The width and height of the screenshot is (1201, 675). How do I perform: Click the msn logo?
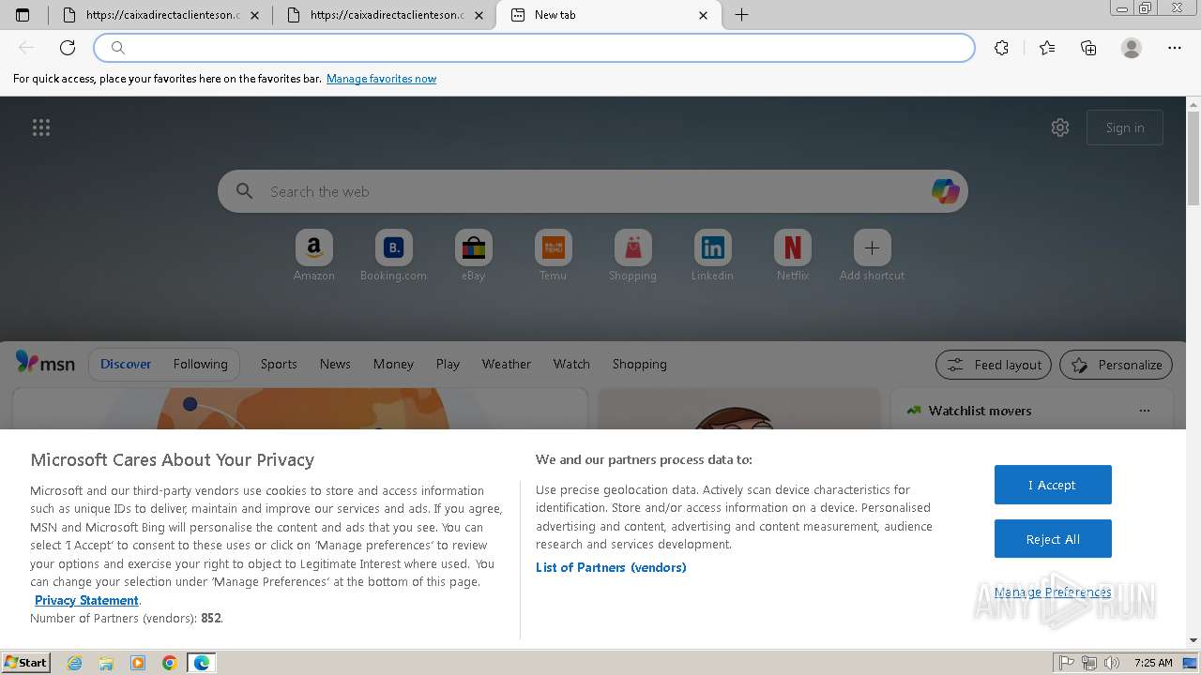click(x=45, y=363)
